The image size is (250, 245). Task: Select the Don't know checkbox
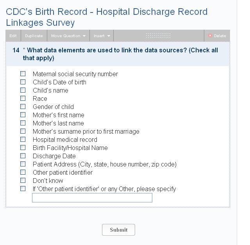23,181
